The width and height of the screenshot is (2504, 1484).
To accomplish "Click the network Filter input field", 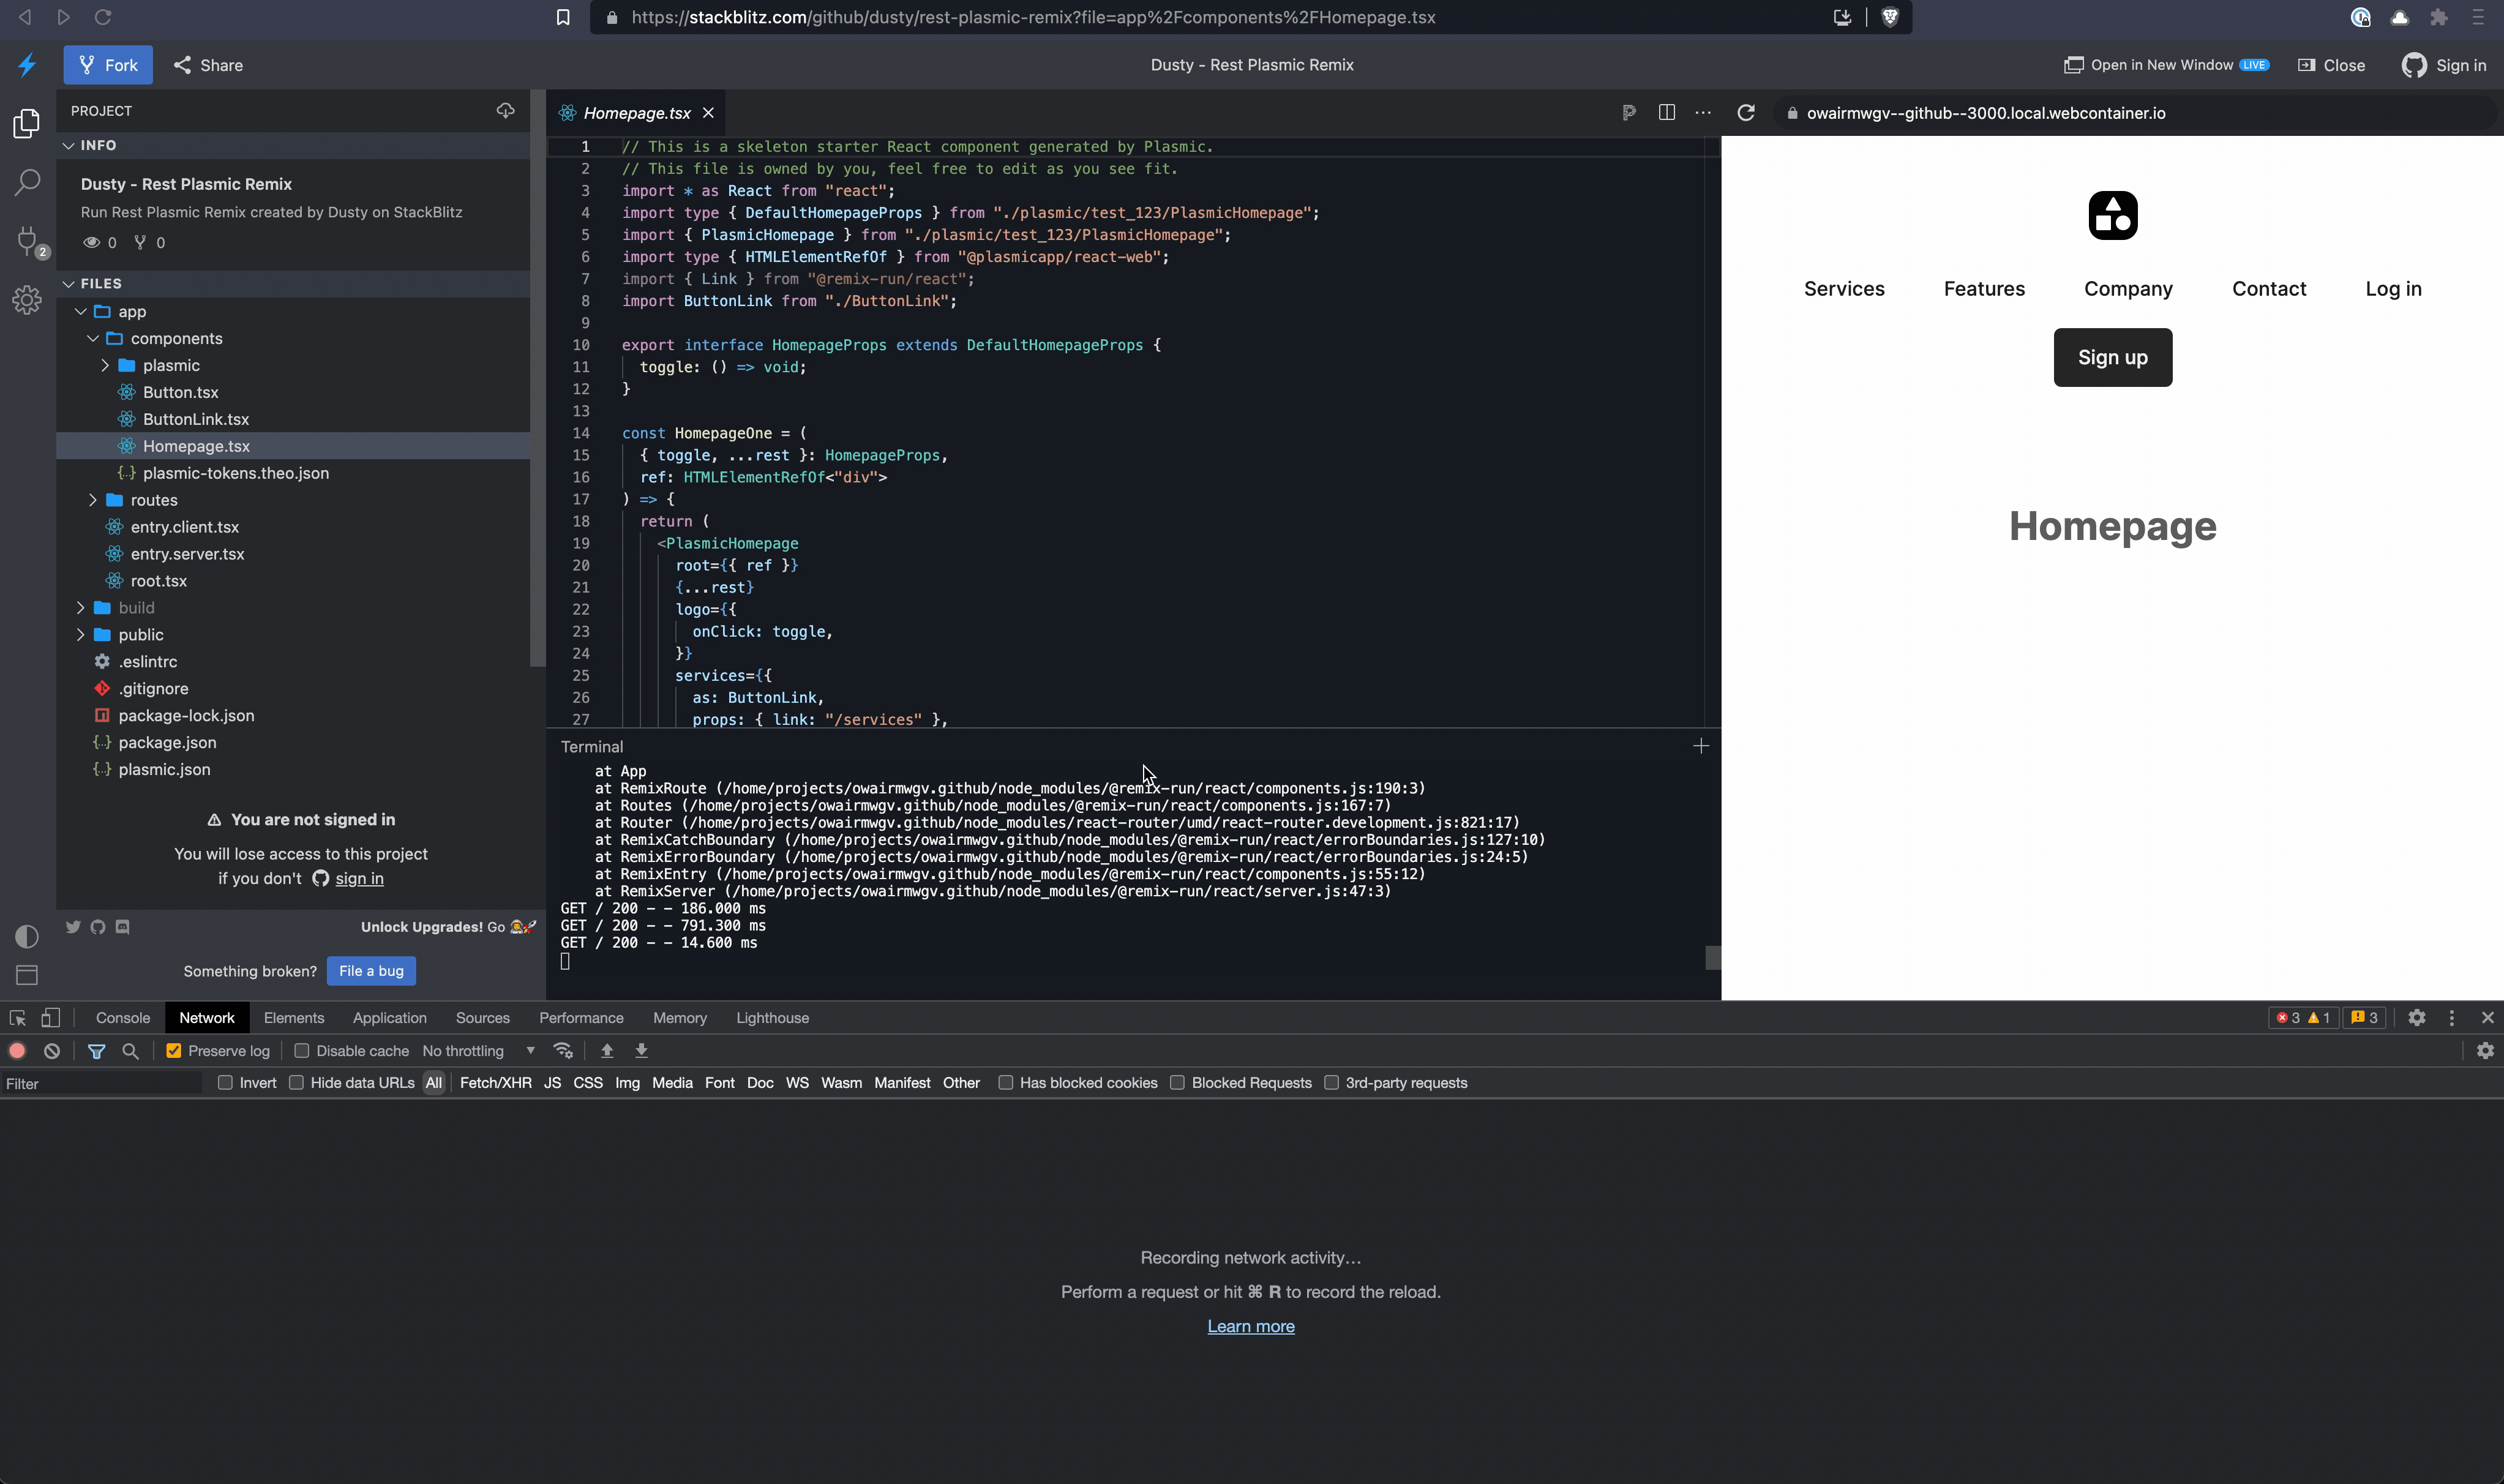I will tap(100, 1084).
